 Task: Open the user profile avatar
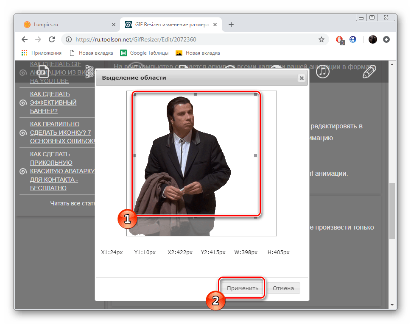[373, 39]
